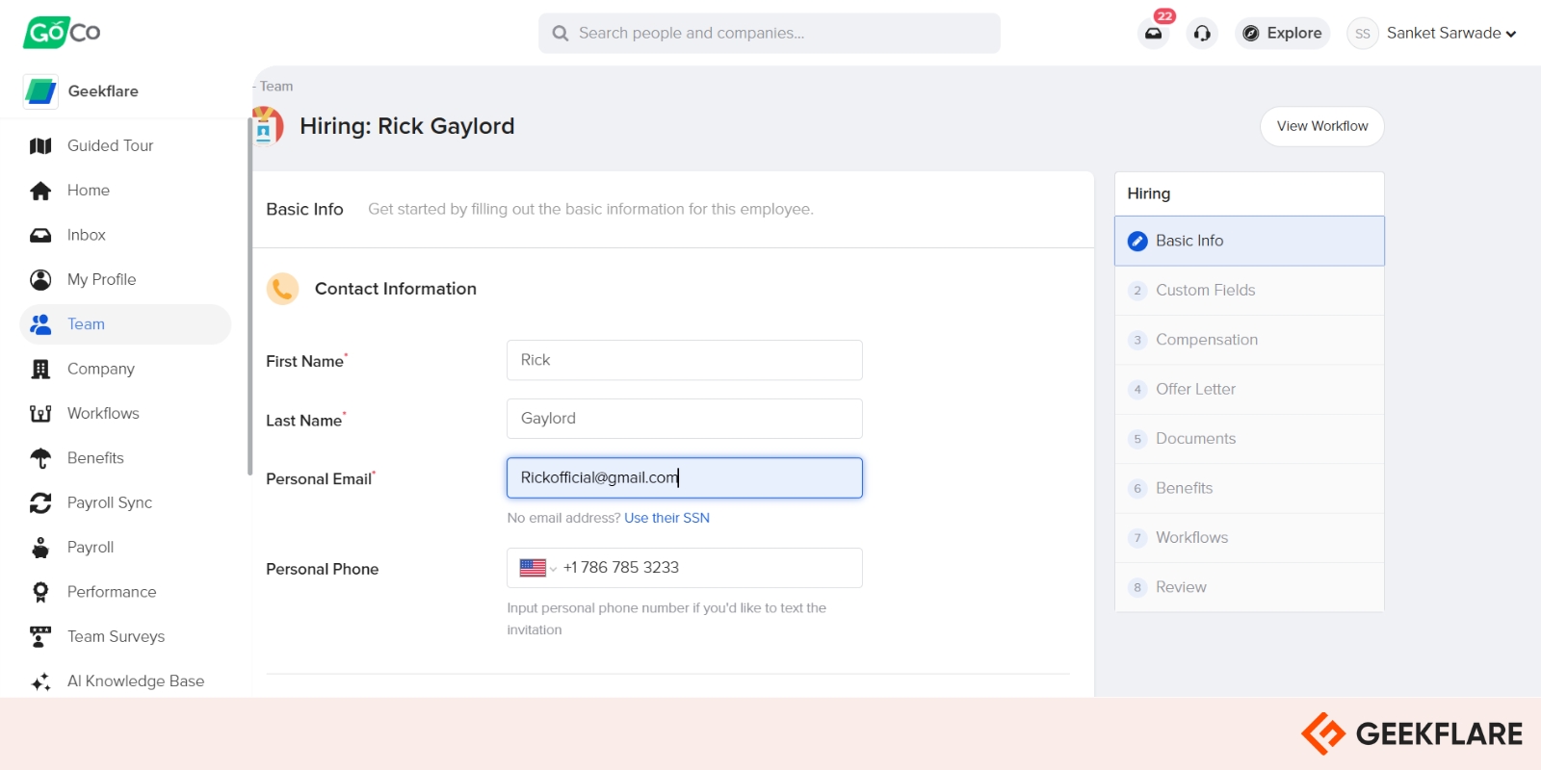Open the Offer Letter step

(1195, 390)
